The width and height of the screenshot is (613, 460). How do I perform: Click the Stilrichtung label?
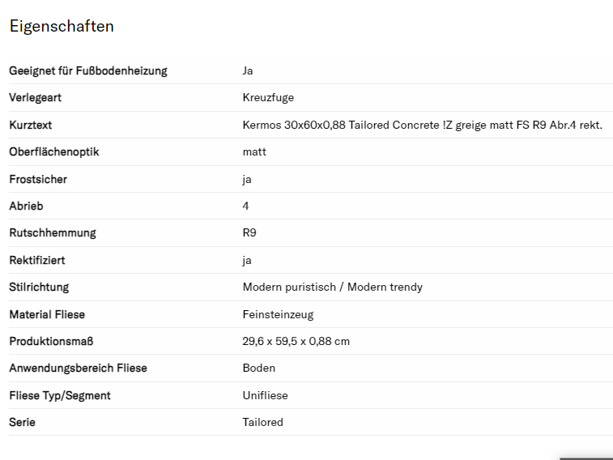pyautogui.click(x=39, y=287)
